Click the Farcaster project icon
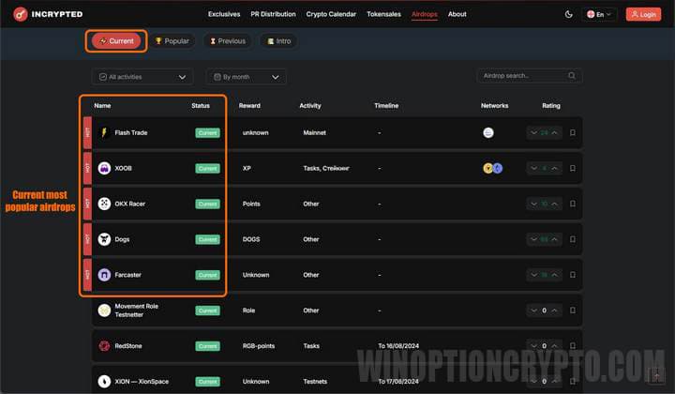The height and width of the screenshot is (394, 675). [x=104, y=275]
